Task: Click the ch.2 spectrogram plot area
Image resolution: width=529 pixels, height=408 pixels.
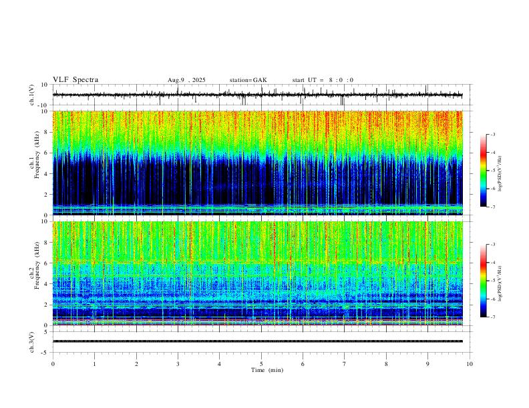Action: pyautogui.click(x=257, y=273)
